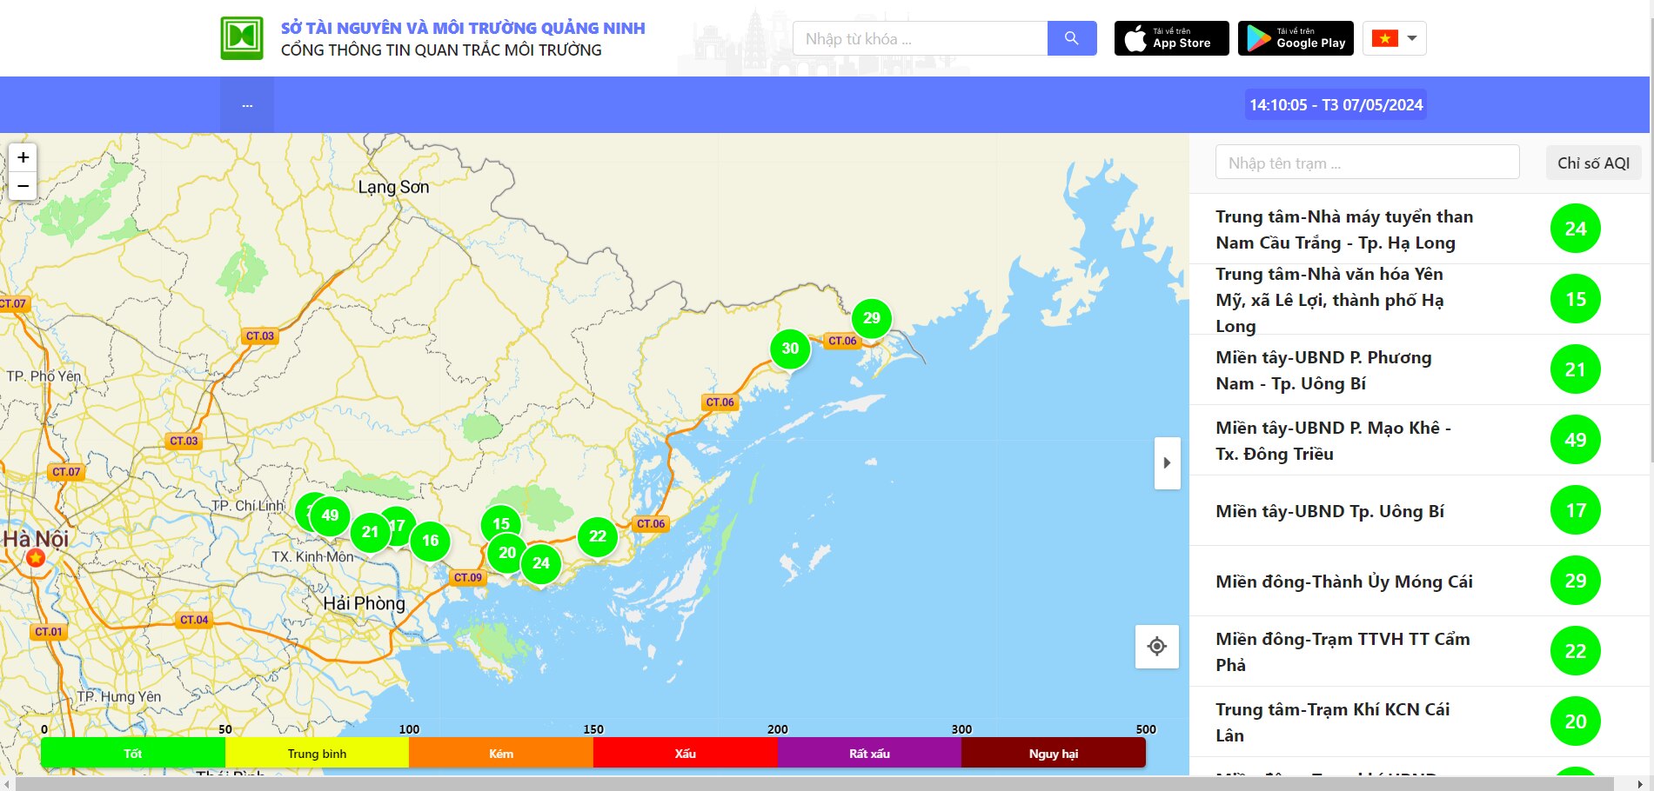The width and height of the screenshot is (1654, 791).
Task: Click the Lạng Sơn label on map
Action: point(393,187)
